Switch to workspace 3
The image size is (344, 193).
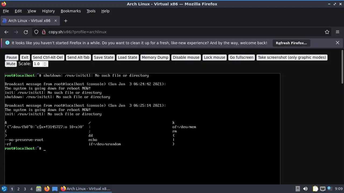coord(25,189)
